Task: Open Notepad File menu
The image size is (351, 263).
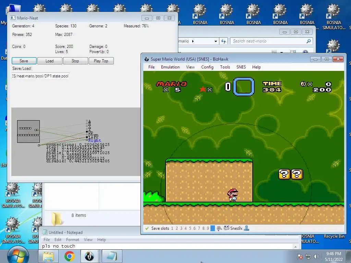Action: click(47, 239)
